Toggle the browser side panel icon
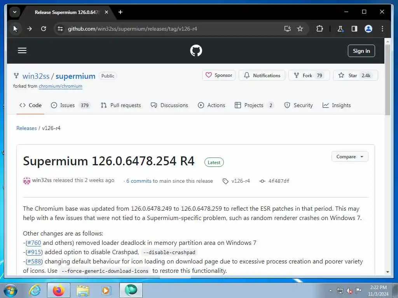Image resolution: width=398 pixels, height=298 pixels. [354, 29]
